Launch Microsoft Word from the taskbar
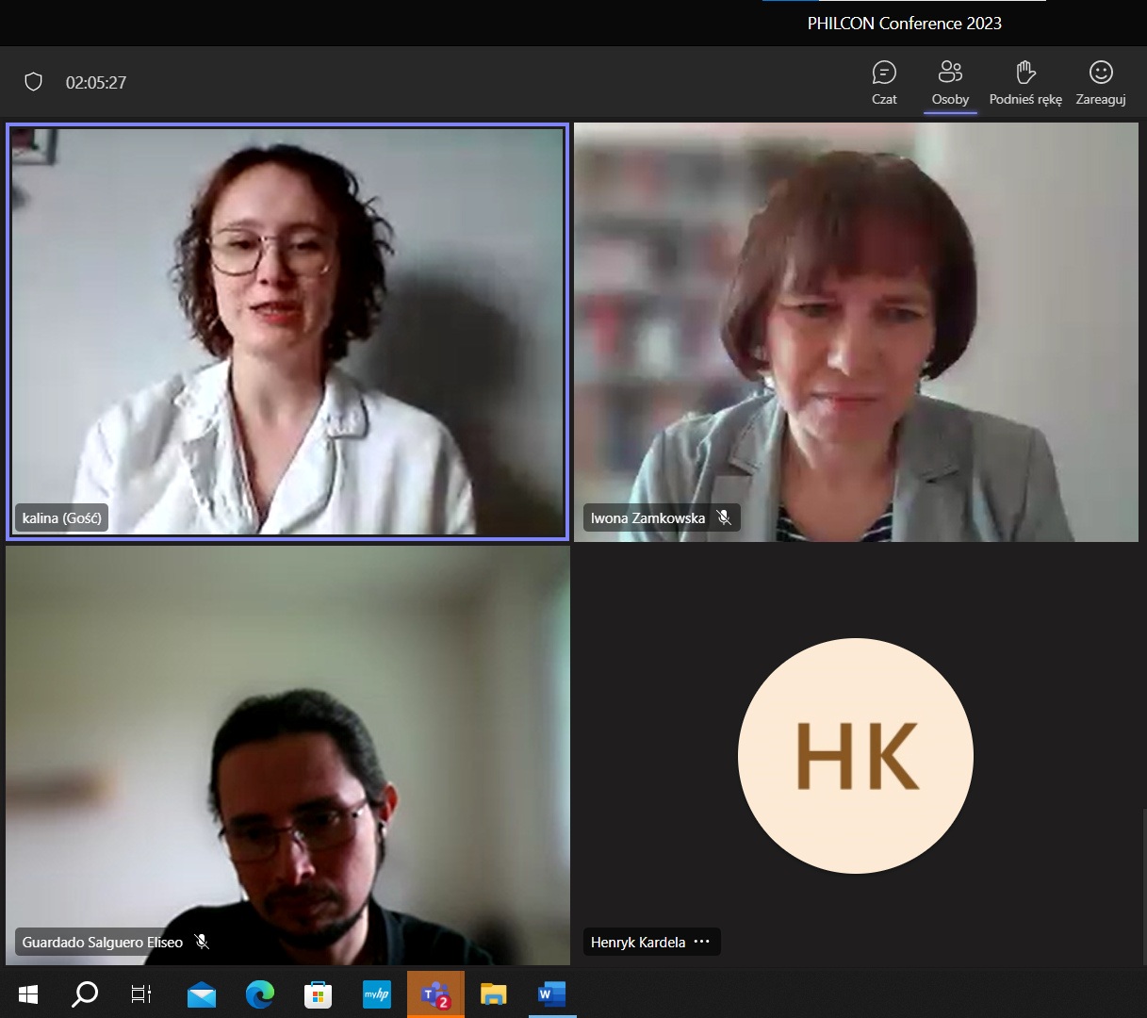The width and height of the screenshot is (1147, 1018). [x=551, y=994]
